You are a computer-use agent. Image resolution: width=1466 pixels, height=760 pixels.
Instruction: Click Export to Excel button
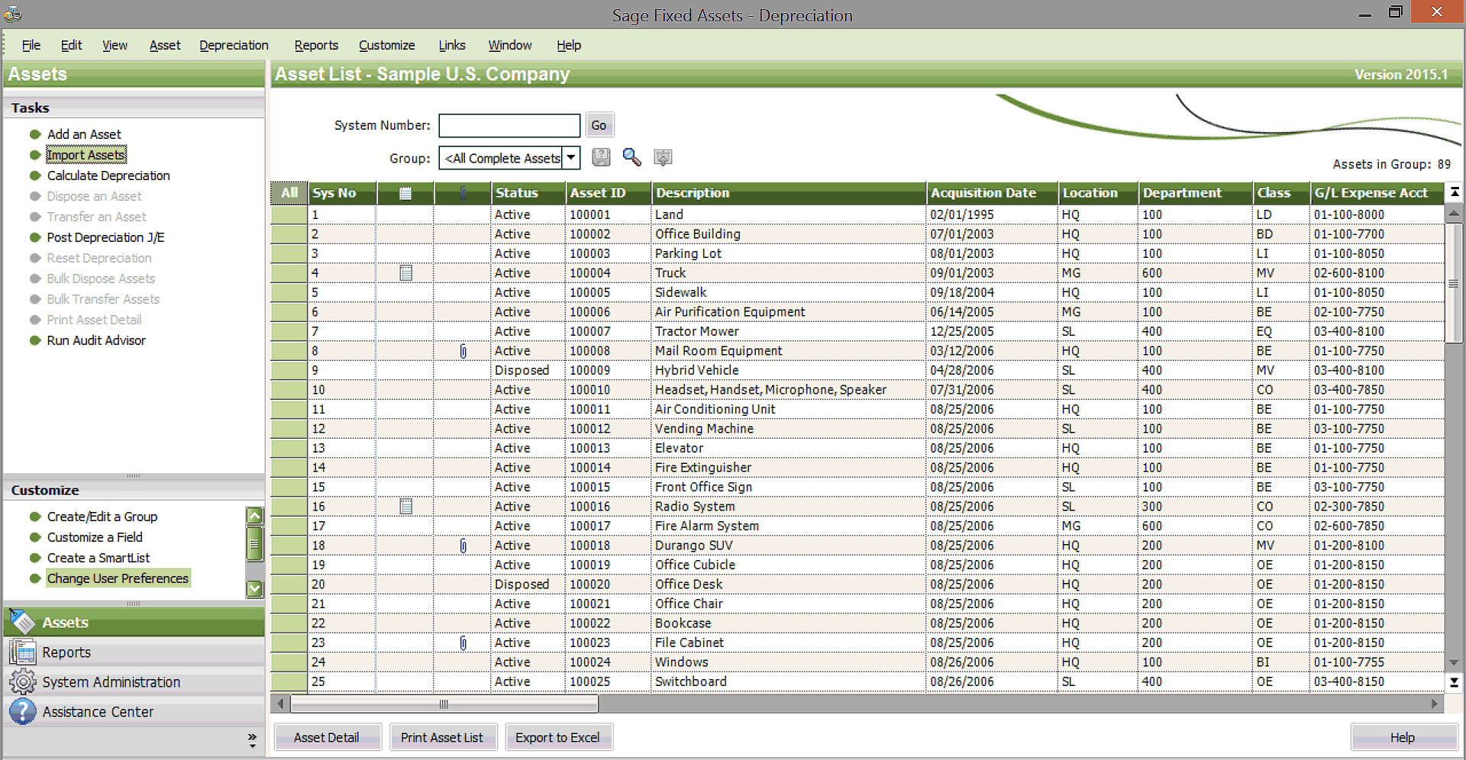[x=557, y=738]
